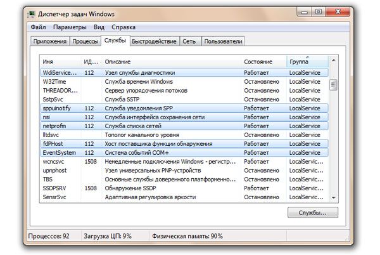The height and width of the screenshot is (255, 380).
Task: Click the 'Загрузка ЦП: 9%' status entry
Action: 108,236
